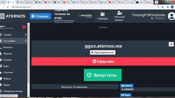The width and height of the screenshot is (175, 98).
Task: Switch to the YouTube (24) tab
Action: 48,2
